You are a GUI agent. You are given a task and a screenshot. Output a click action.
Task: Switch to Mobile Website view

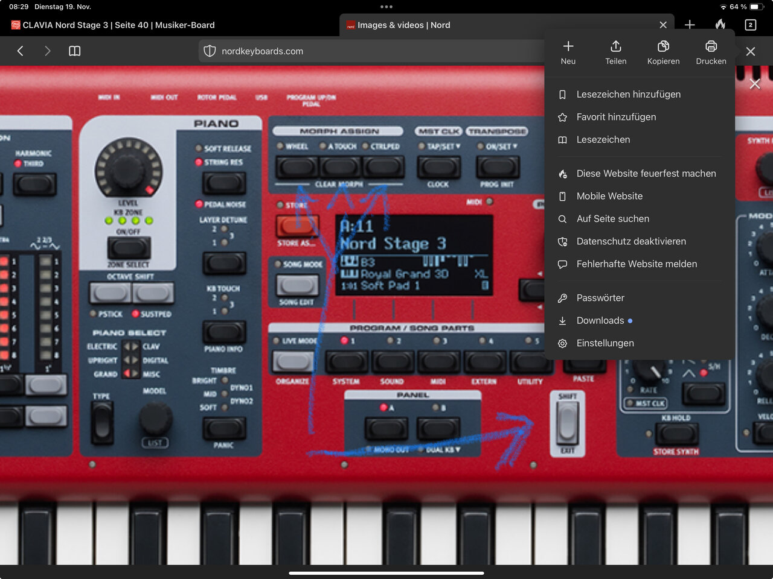pos(609,196)
